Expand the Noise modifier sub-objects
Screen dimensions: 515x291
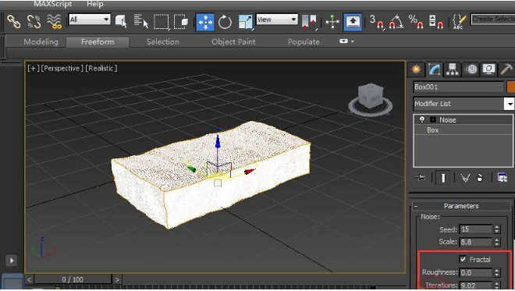pyautogui.click(x=433, y=120)
